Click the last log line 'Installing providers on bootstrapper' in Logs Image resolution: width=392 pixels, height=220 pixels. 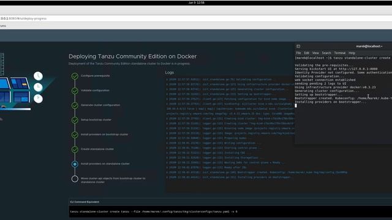tap(230, 177)
